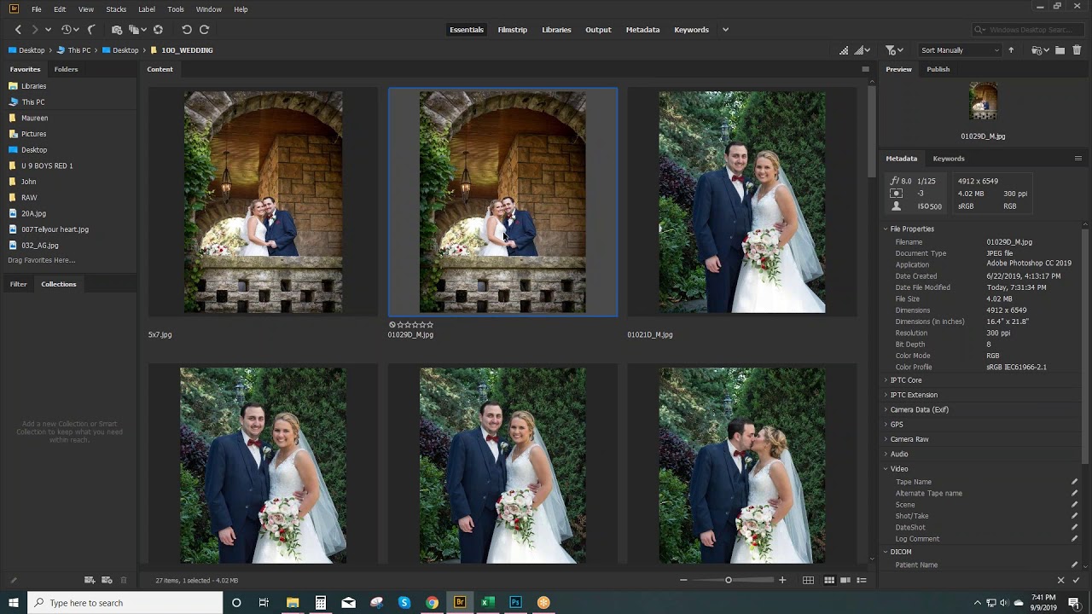The width and height of the screenshot is (1092, 614).
Task: Open the Stacks menu
Action: [x=116, y=9]
